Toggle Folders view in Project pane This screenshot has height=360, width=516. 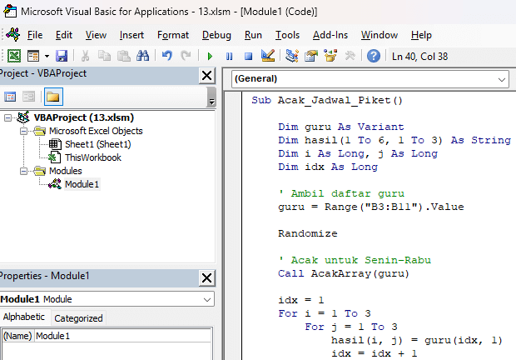coord(53,97)
